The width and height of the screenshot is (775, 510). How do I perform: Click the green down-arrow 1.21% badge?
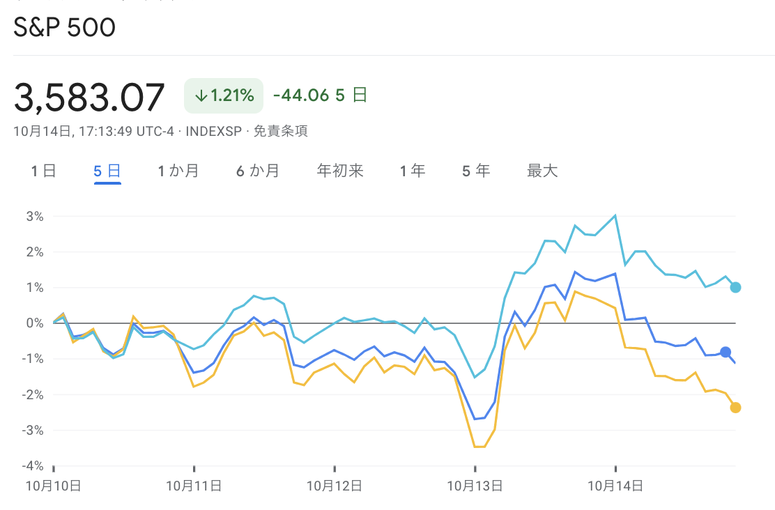tap(224, 95)
